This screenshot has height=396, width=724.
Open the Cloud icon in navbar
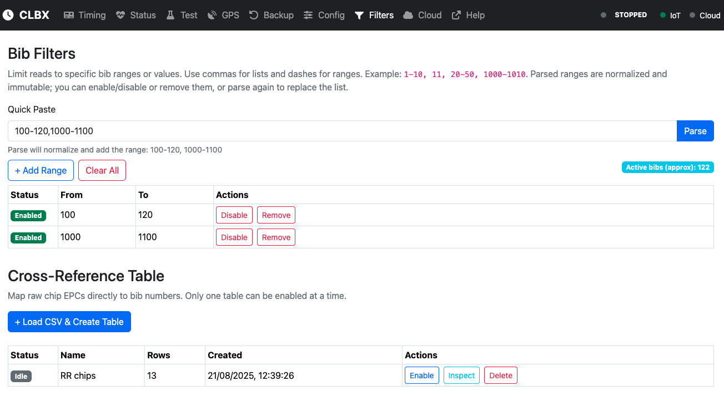408,15
